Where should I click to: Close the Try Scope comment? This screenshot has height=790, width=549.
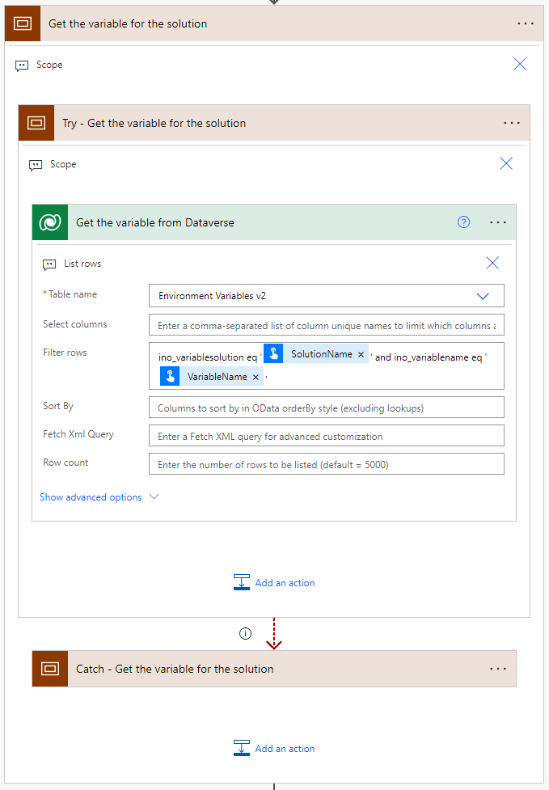pyautogui.click(x=506, y=164)
